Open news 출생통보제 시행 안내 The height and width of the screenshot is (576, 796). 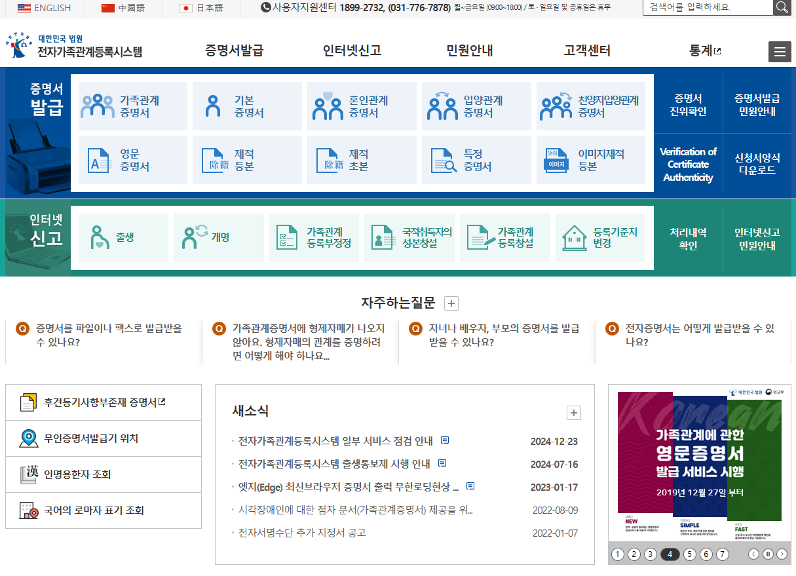pyautogui.click(x=334, y=464)
